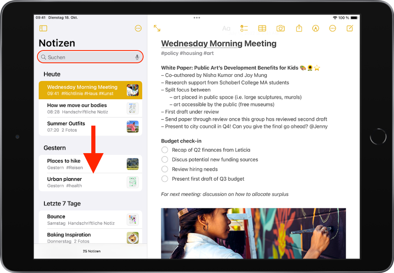The width and height of the screenshot is (394, 273).
Task: Compose a new note
Action: click(350, 28)
